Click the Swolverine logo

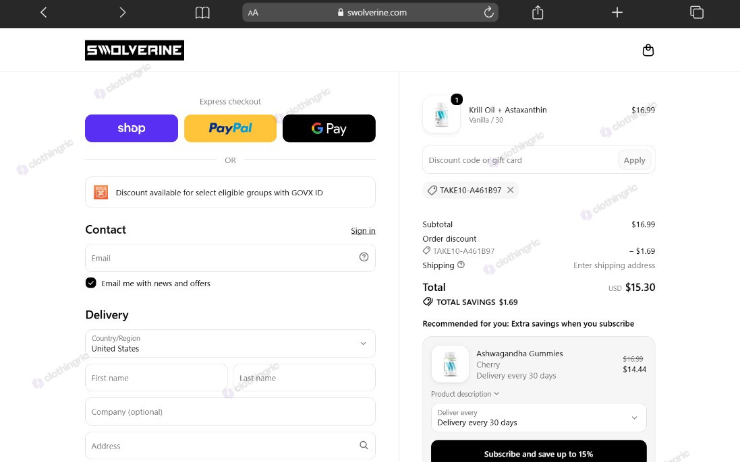point(134,51)
